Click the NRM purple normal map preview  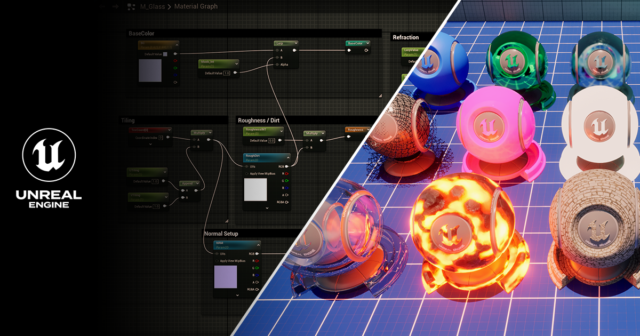tap(226, 277)
